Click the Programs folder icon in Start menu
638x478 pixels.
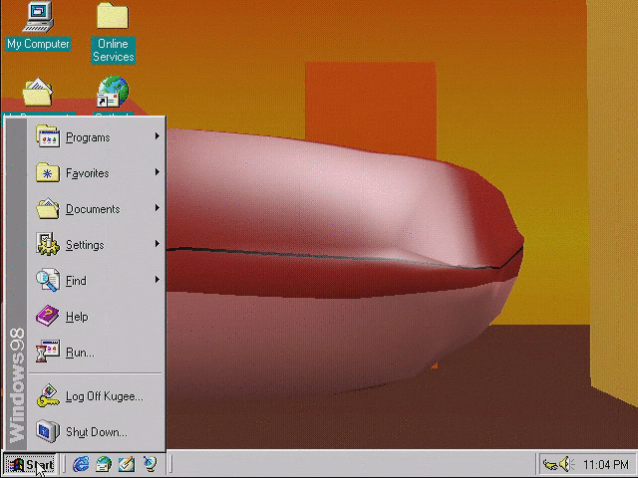48,136
